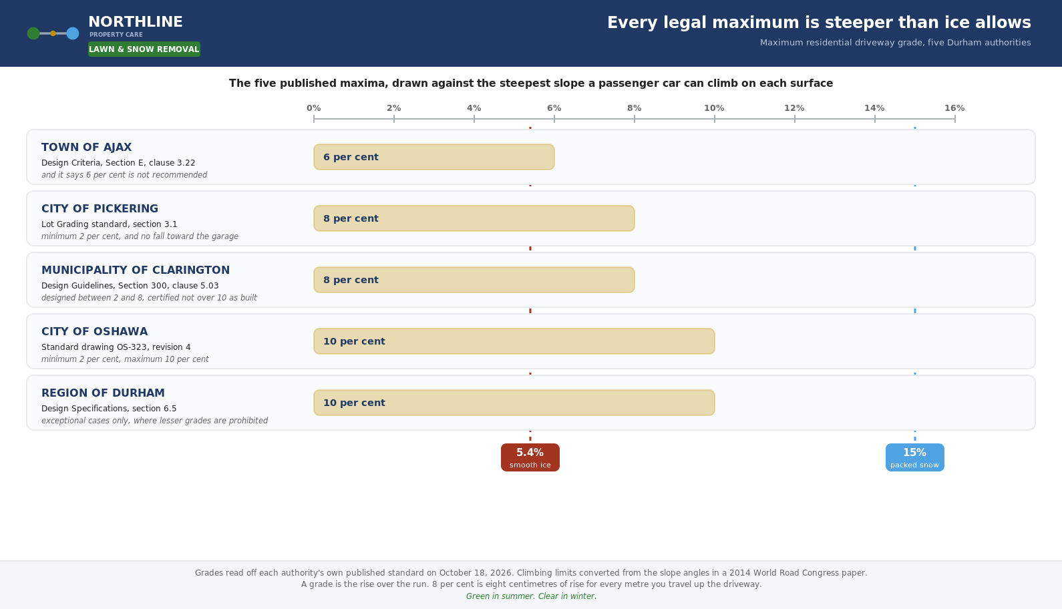This screenshot has width=1062, height=609.
Task: Click 'Design Guidelines, Section 300, clause 5.03'
Action: (x=130, y=286)
